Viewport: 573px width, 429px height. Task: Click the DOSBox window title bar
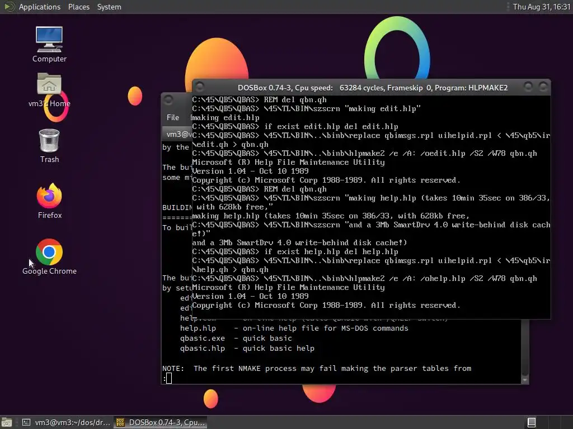click(x=372, y=88)
